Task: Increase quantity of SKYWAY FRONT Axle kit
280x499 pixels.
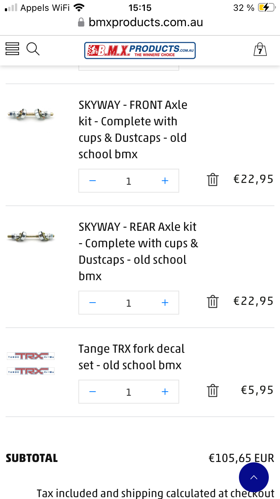Action: click(x=165, y=181)
